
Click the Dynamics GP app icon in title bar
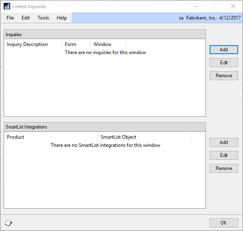[x=7, y=7]
